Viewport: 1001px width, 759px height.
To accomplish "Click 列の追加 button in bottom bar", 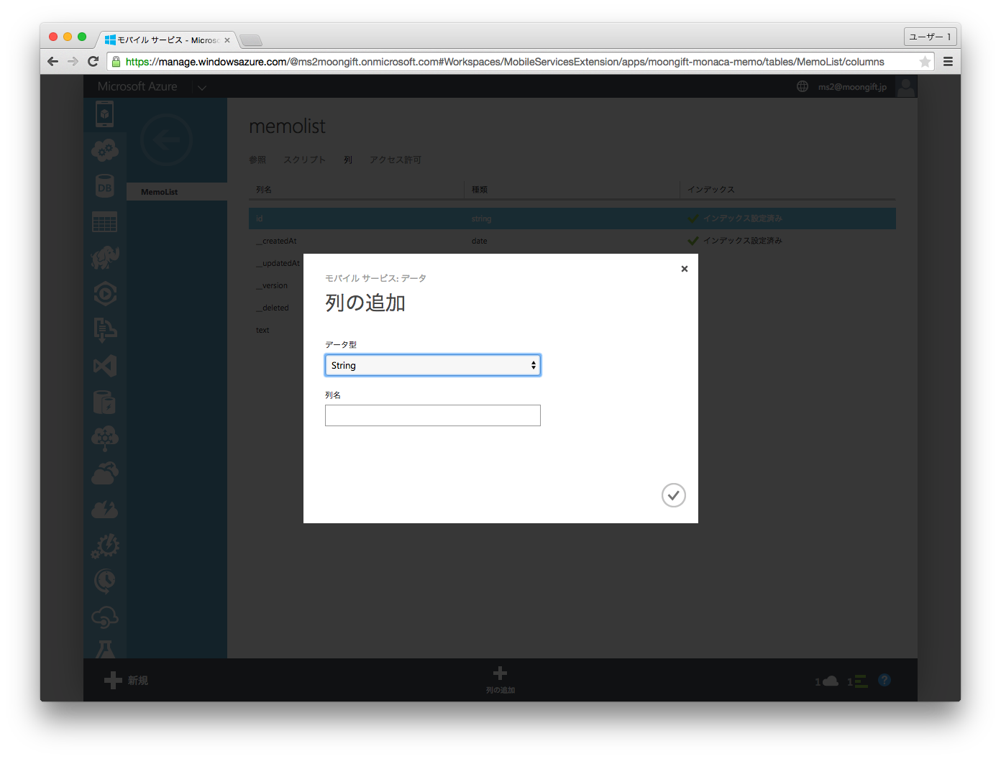I will coord(500,679).
